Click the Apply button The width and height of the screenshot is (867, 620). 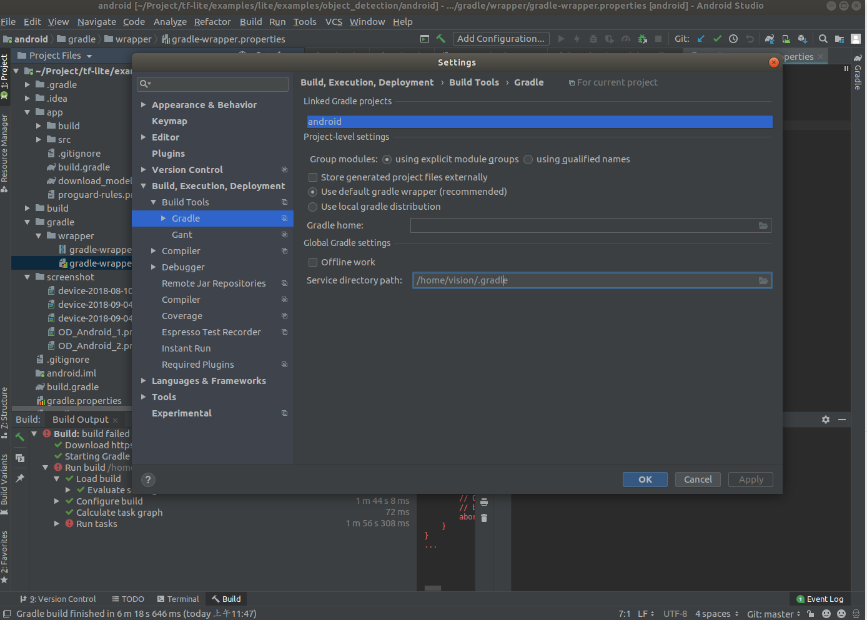750,480
